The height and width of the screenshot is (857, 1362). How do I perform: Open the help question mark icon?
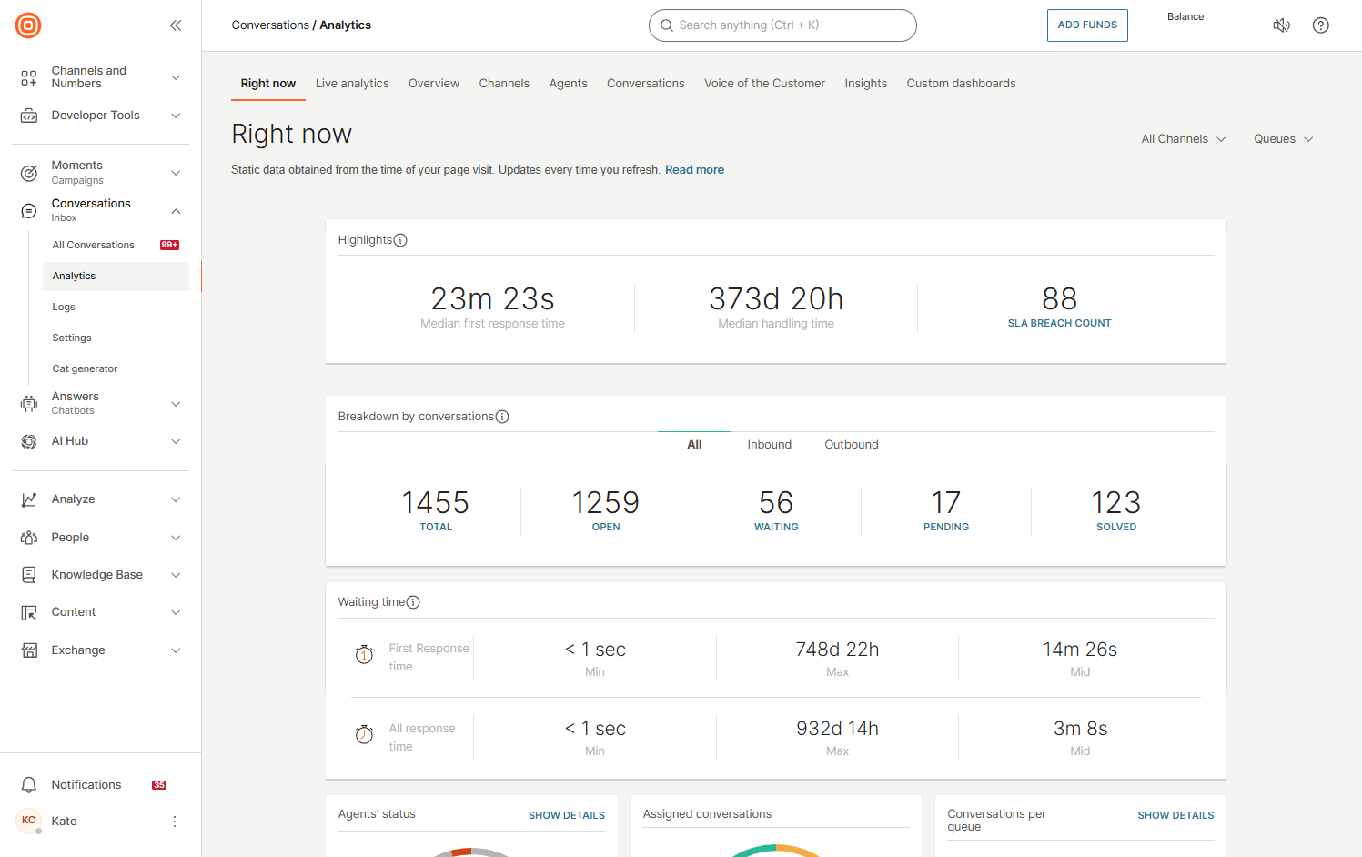click(x=1320, y=25)
